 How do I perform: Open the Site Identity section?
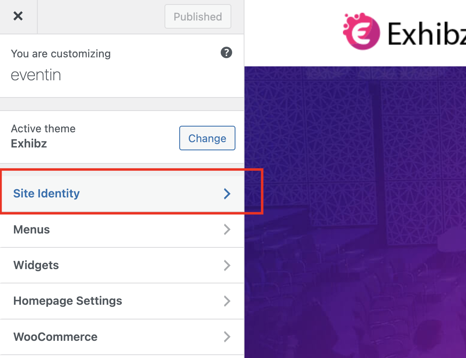point(122,194)
